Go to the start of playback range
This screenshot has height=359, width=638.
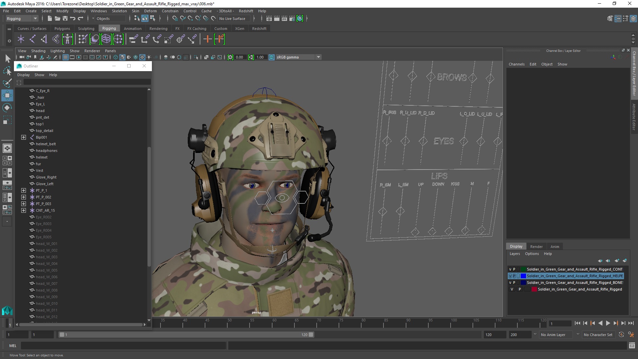(x=578, y=323)
